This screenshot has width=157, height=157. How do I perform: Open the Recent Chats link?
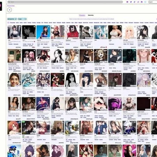click(11, 6)
